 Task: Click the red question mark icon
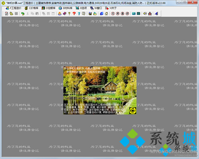point(74,14)
